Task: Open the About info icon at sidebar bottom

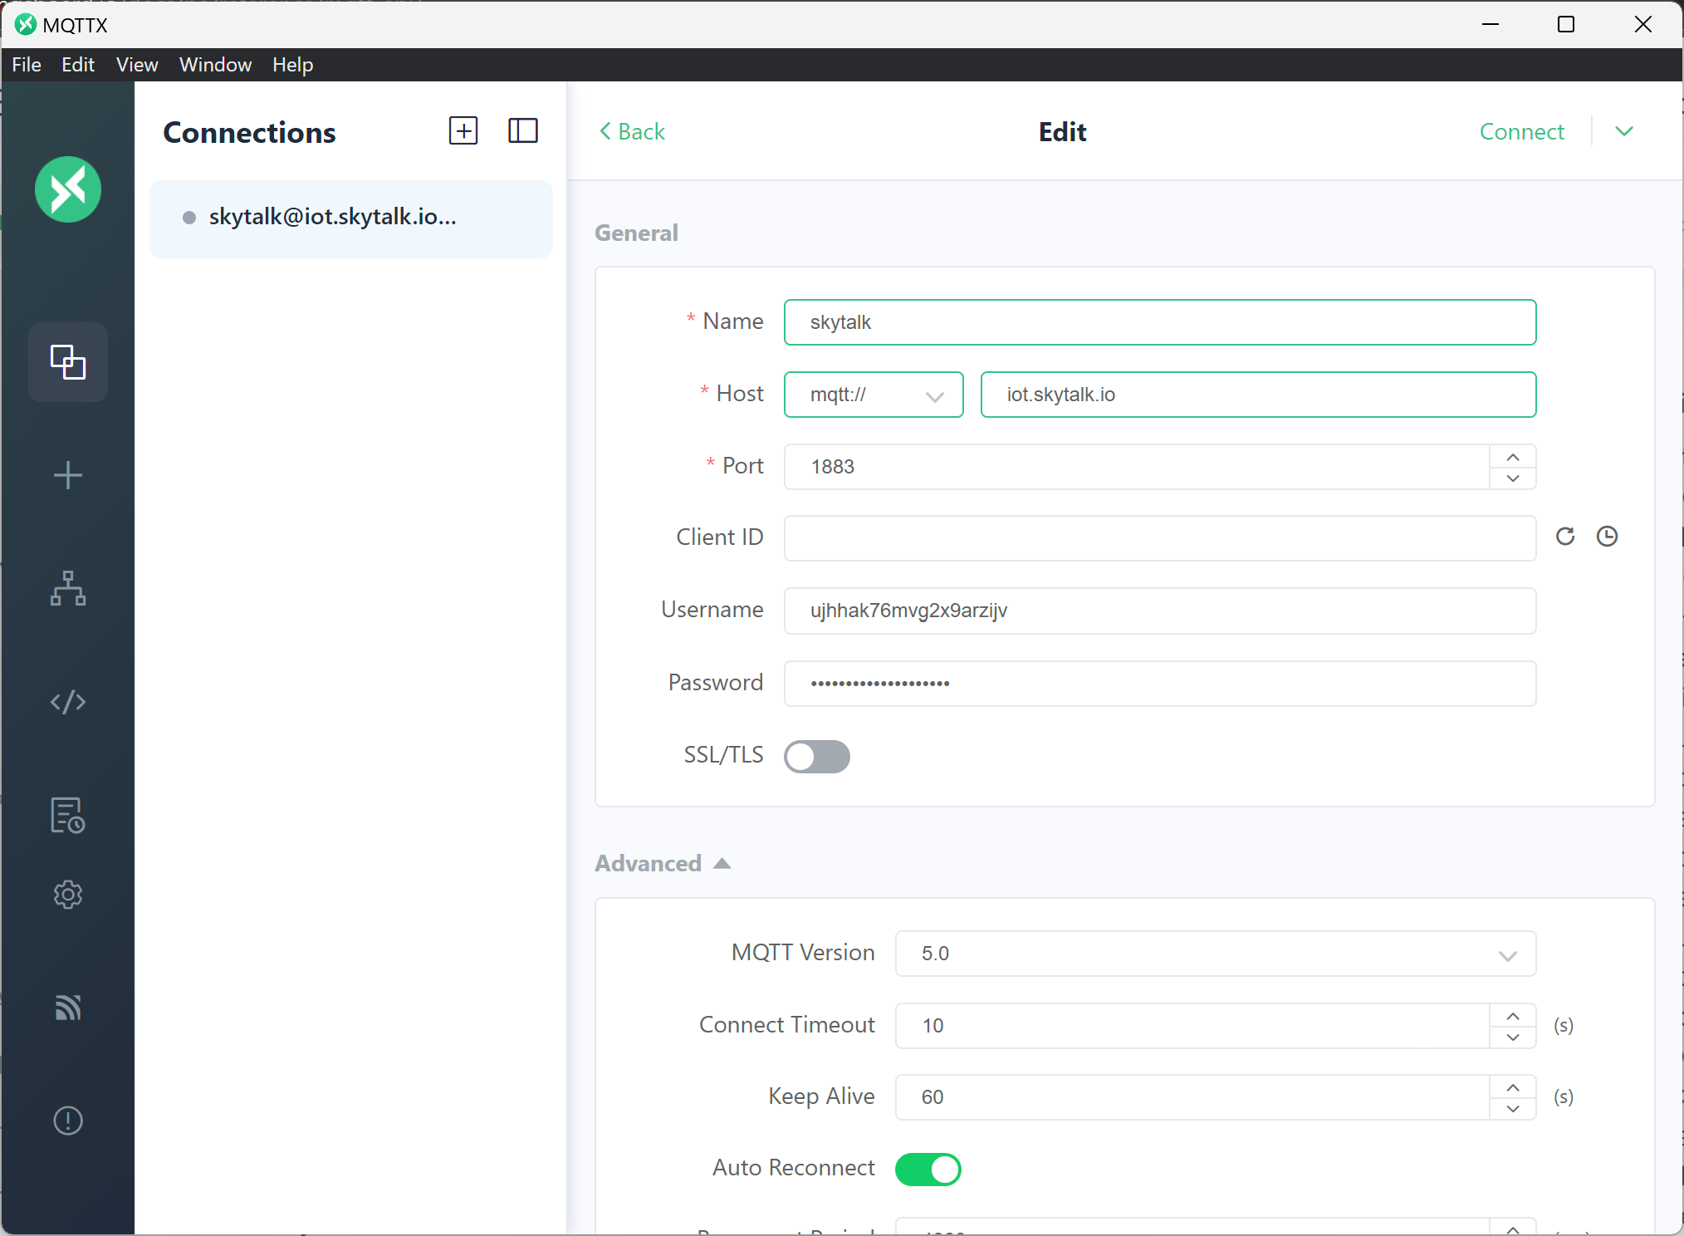Action: (x=67, y=1122)
